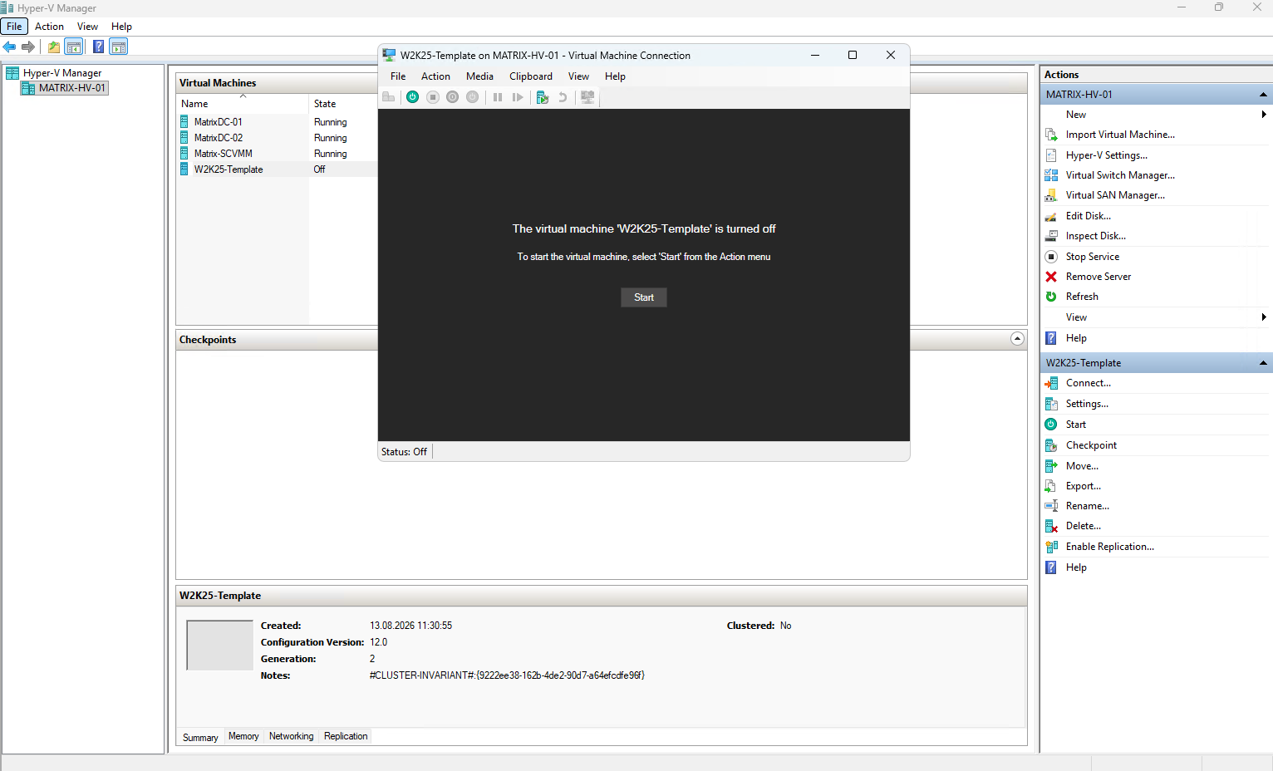
Task: Select the MatrixDC-01 virtual machine row
Action: click(278, 122)
